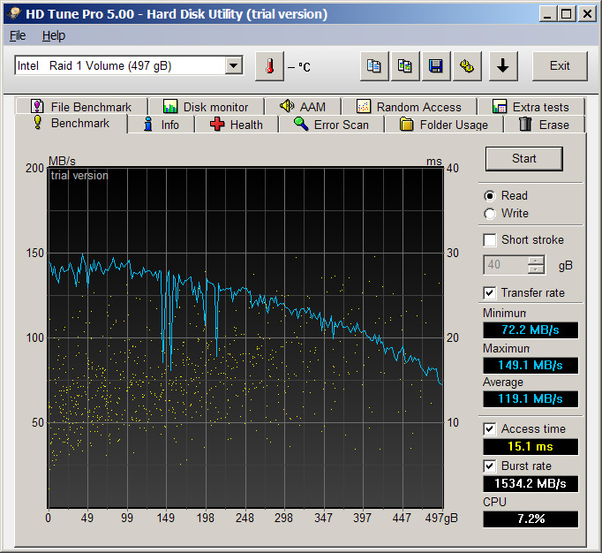Click the temperature thermometer icon

pos(270,66)
